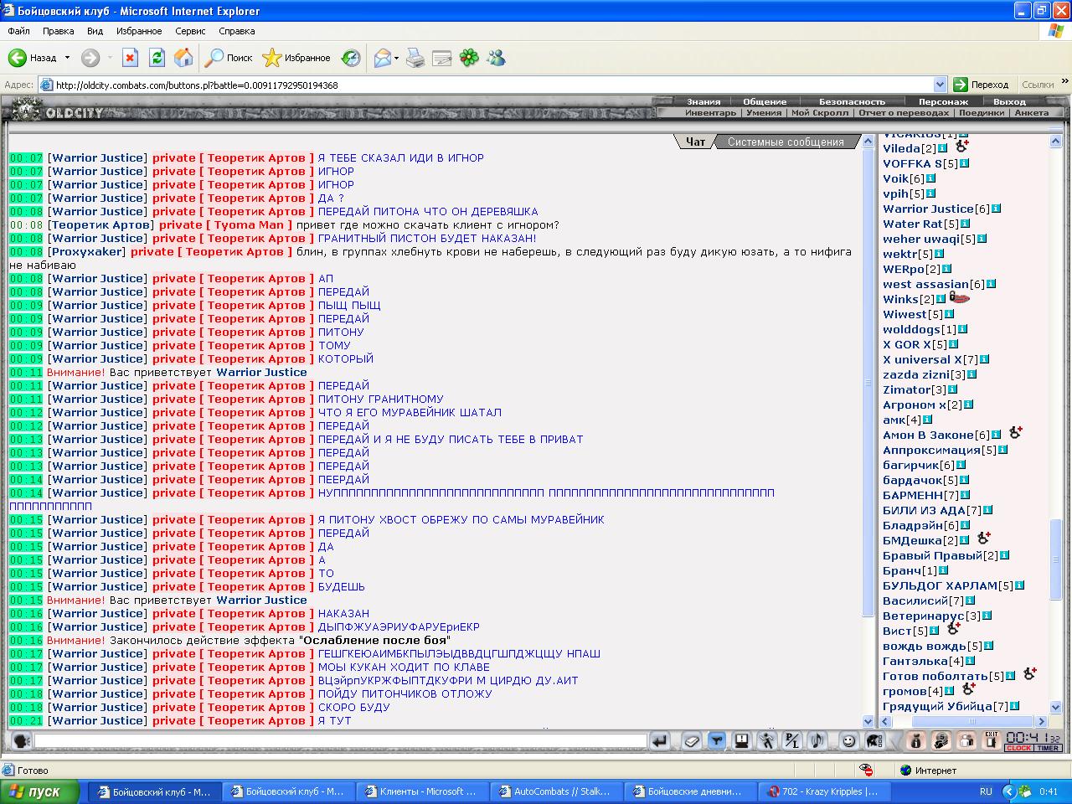Click the chat scrollbar down arrow
The height and width of the screenshot is (804, 1072).
[x=868, y=721]
